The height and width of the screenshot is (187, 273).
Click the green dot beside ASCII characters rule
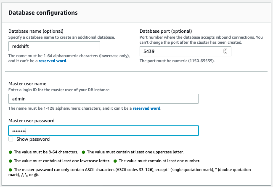pyautogui.click(x=11, y=169)
